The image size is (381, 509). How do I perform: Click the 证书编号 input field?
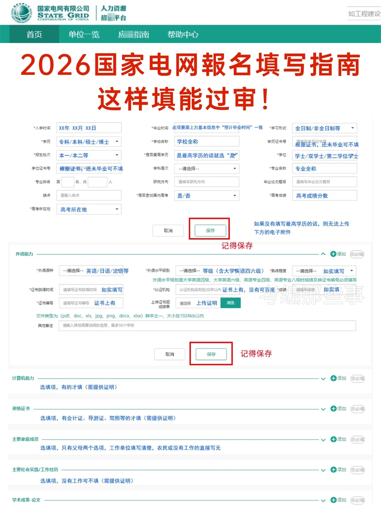(x=91, y=303)
